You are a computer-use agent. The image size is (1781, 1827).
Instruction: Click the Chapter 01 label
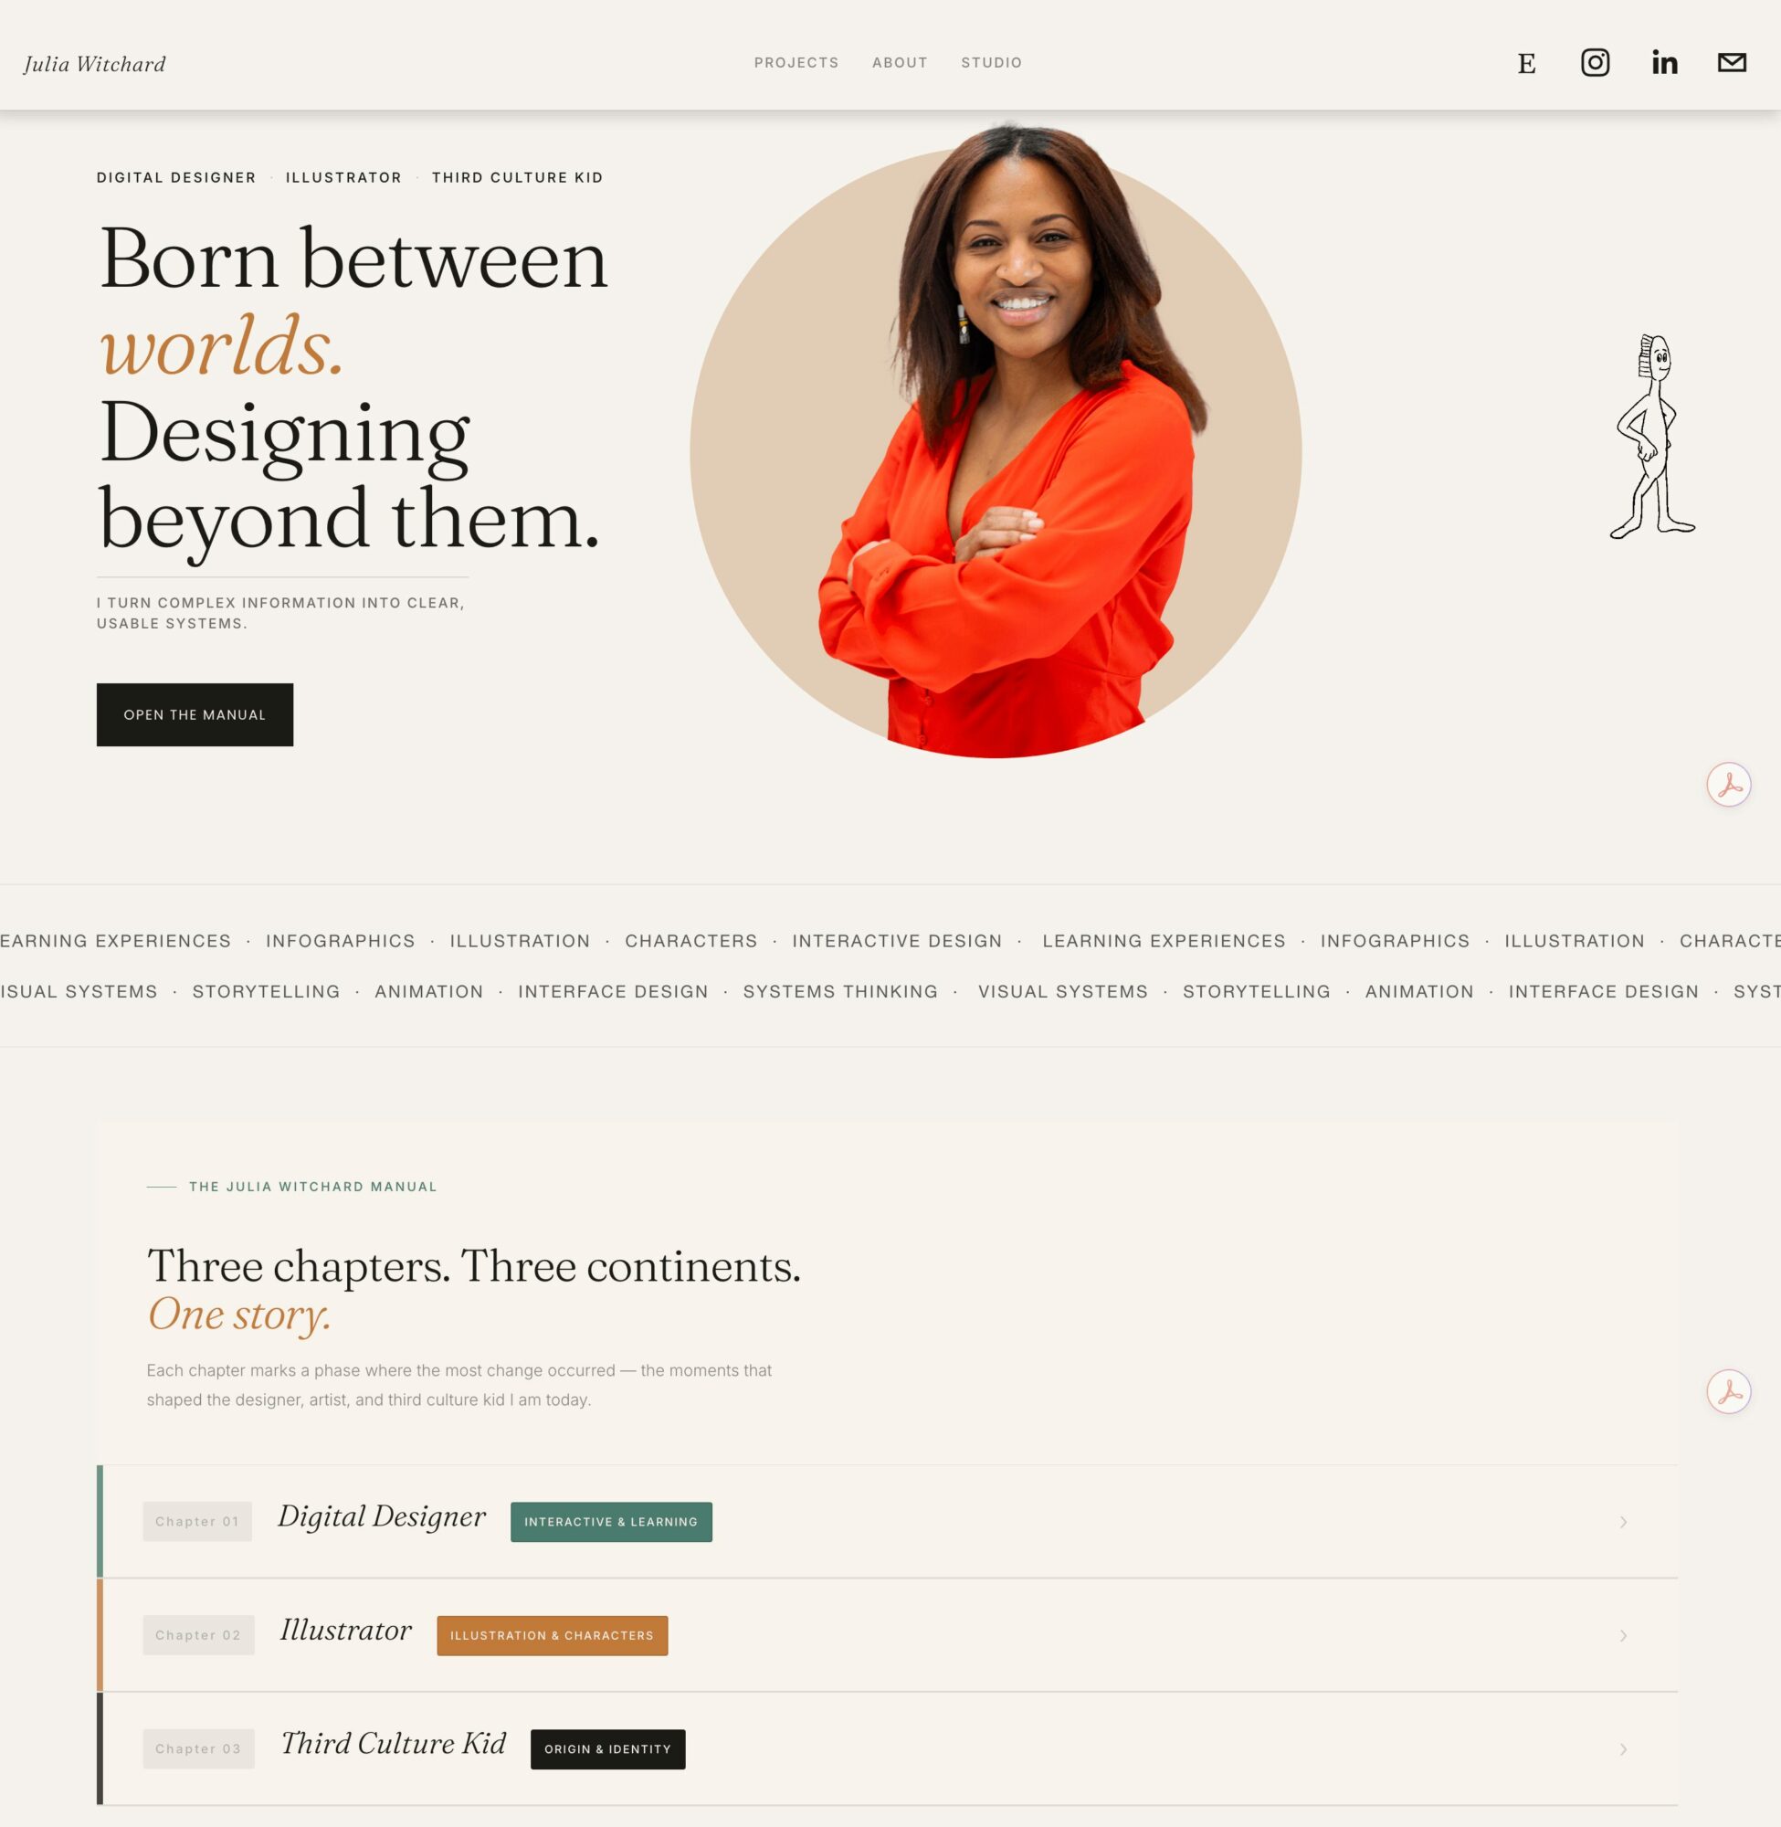tap(197, 1522)
